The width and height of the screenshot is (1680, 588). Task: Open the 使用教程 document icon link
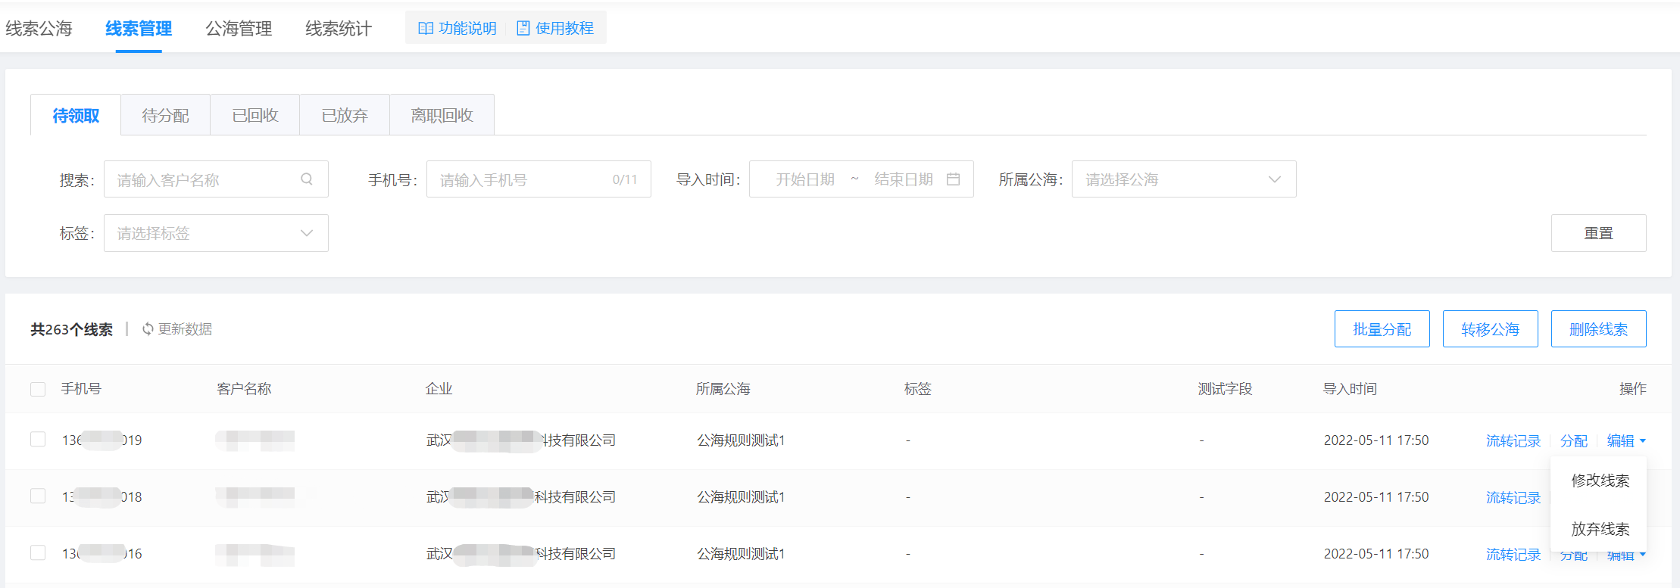coord(523,28)
